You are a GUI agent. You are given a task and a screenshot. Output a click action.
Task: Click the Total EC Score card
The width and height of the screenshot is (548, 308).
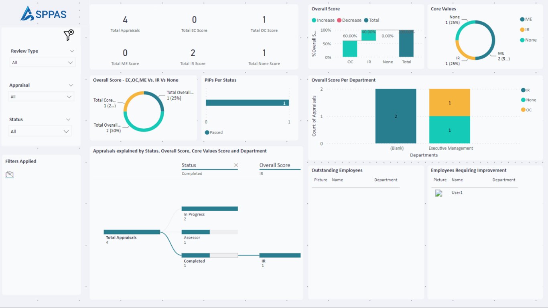point(194,24)
